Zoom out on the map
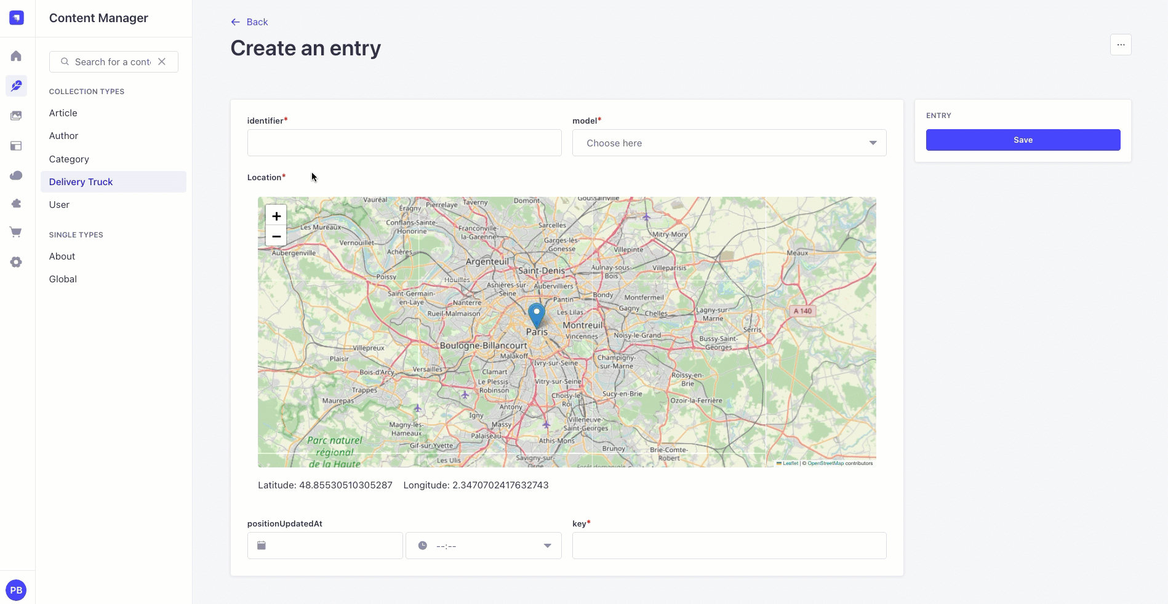The width and height of the screenshot is (1168, 604). pyautogui.click(x=276, y=236)
